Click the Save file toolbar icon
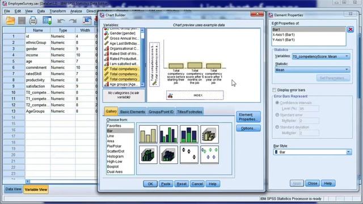 (x=22, y=20)
